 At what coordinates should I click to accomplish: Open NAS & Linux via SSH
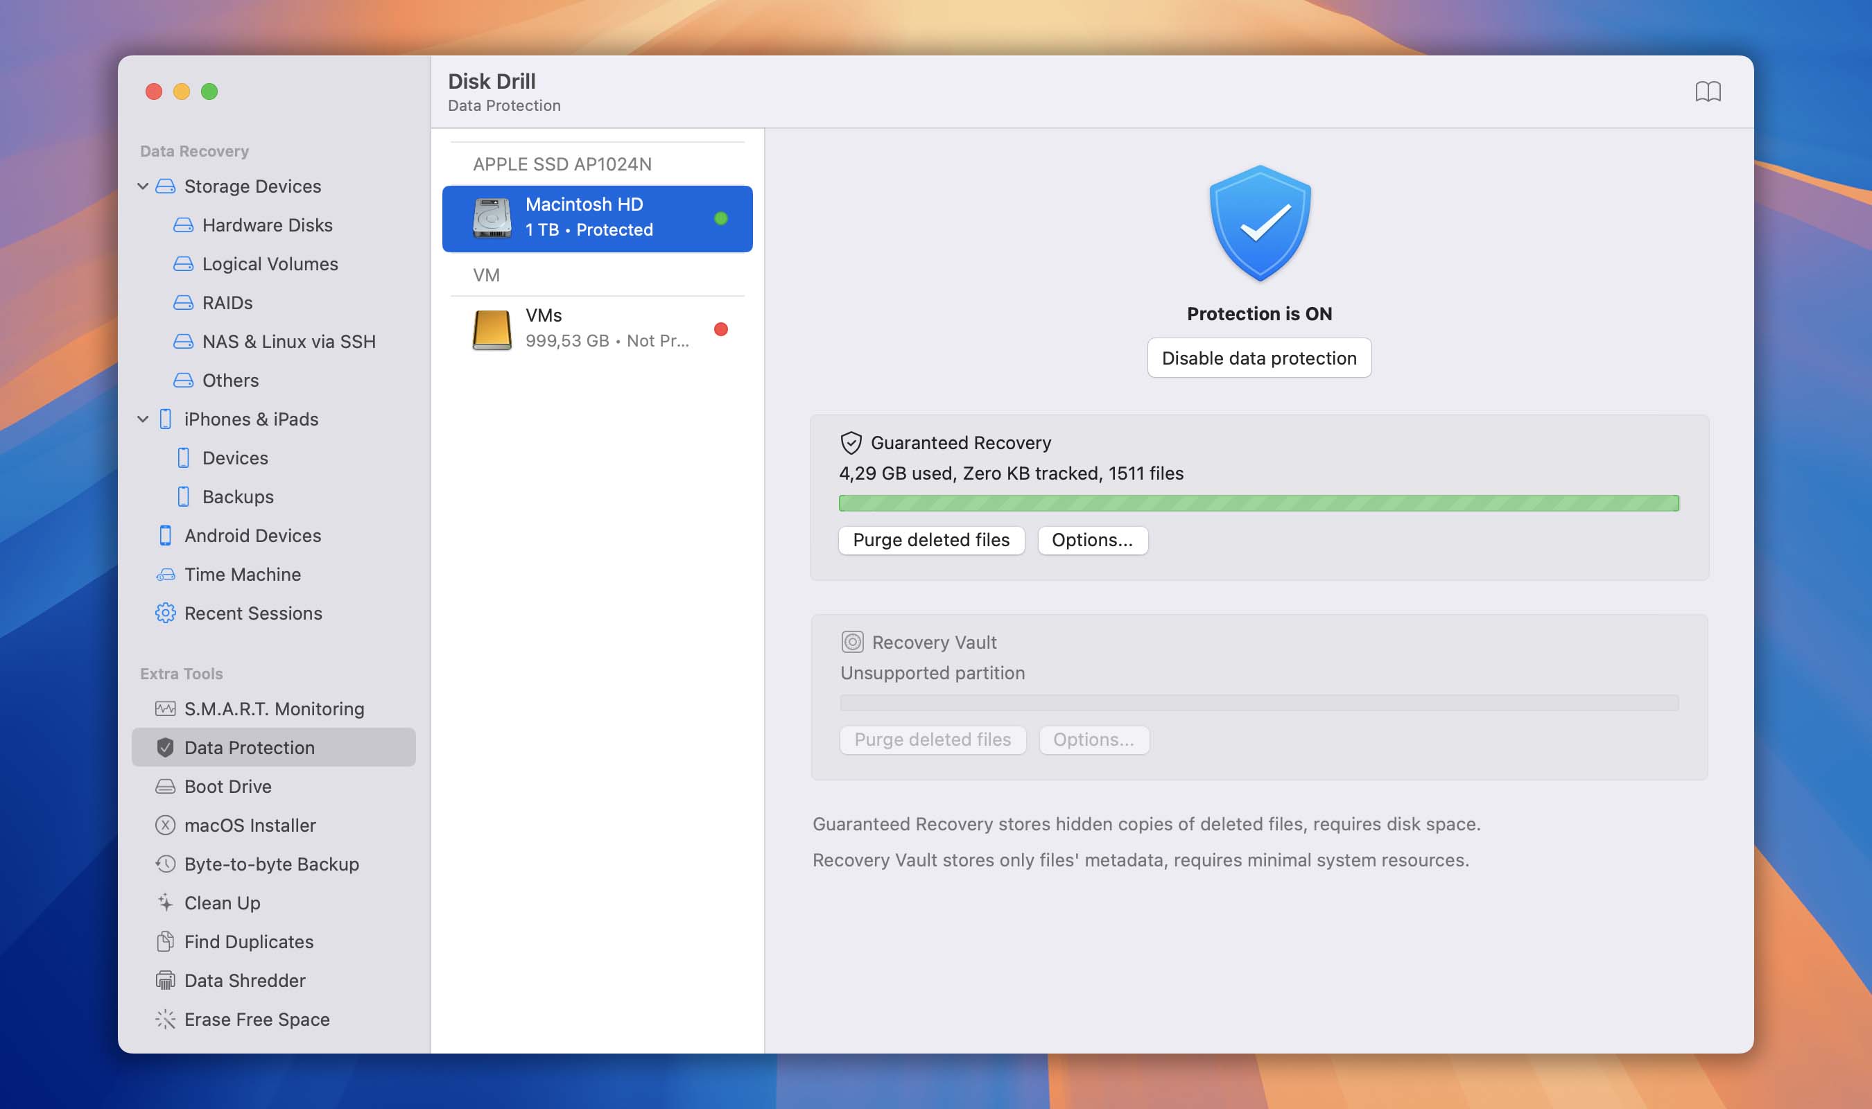pyautogui.click(x=288, y=342)
